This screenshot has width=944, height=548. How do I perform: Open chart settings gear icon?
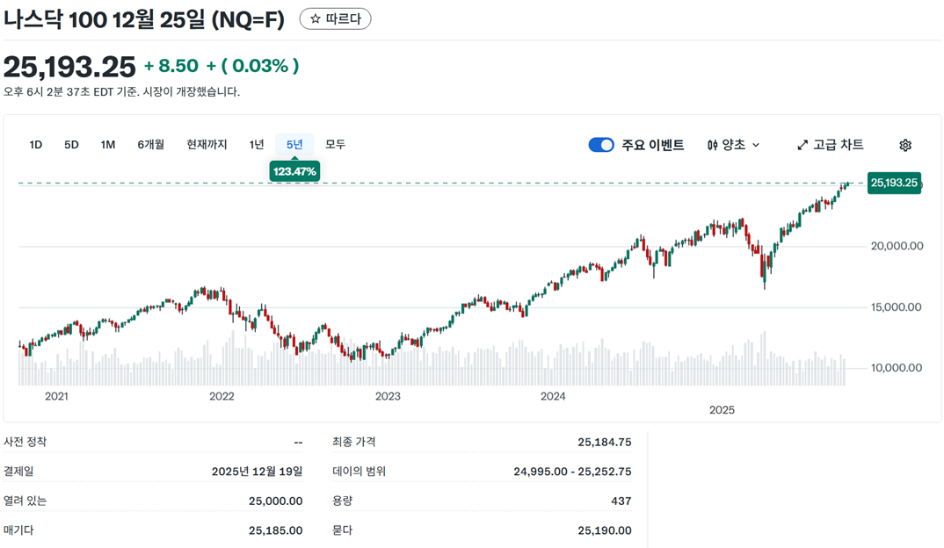coord(904,145)
